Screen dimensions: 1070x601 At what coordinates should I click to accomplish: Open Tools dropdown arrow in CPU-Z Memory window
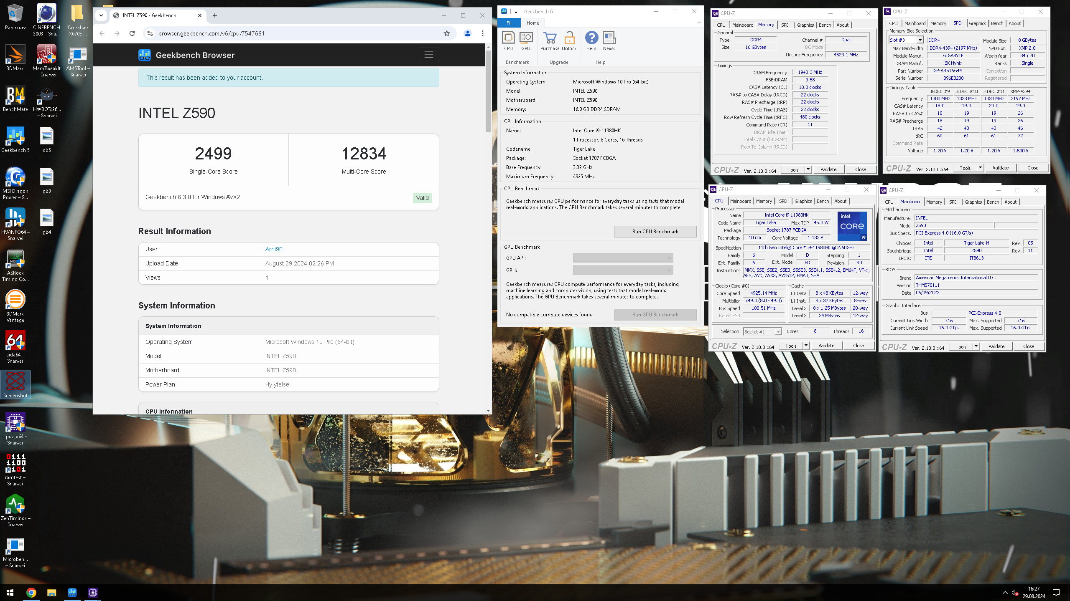coord(808,169)
